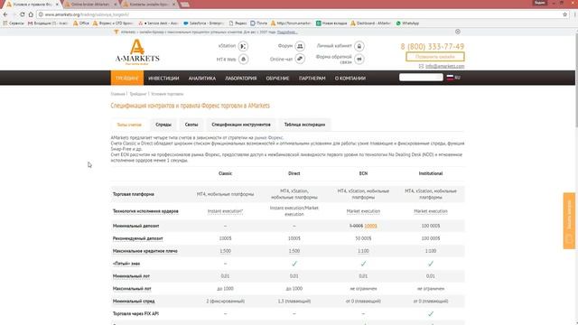Open the ЛАБОРАТОРИЯ menu

point(241,79)
